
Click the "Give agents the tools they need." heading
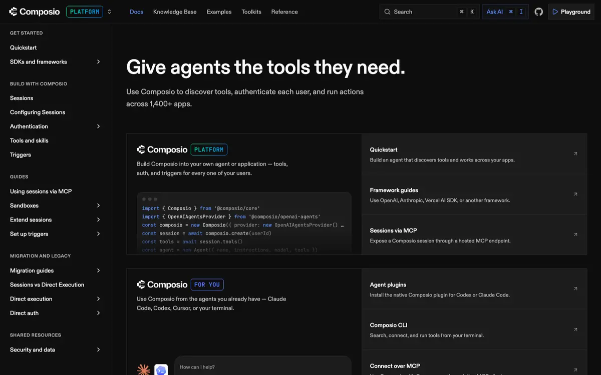(265, 67)
